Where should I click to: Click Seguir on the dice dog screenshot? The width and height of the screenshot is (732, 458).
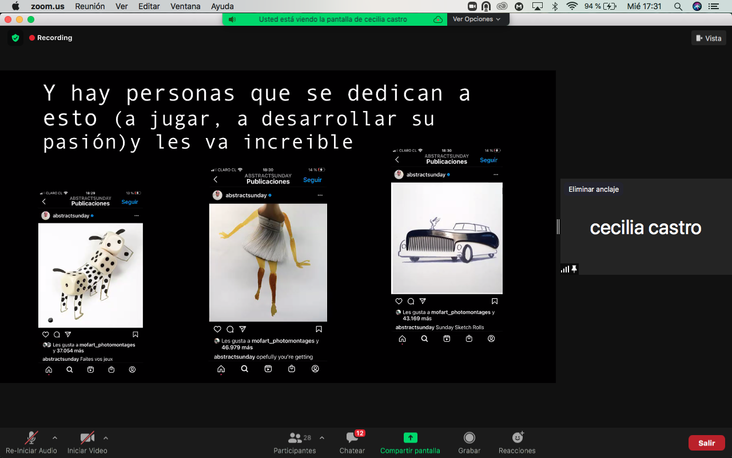click(130, 202)
